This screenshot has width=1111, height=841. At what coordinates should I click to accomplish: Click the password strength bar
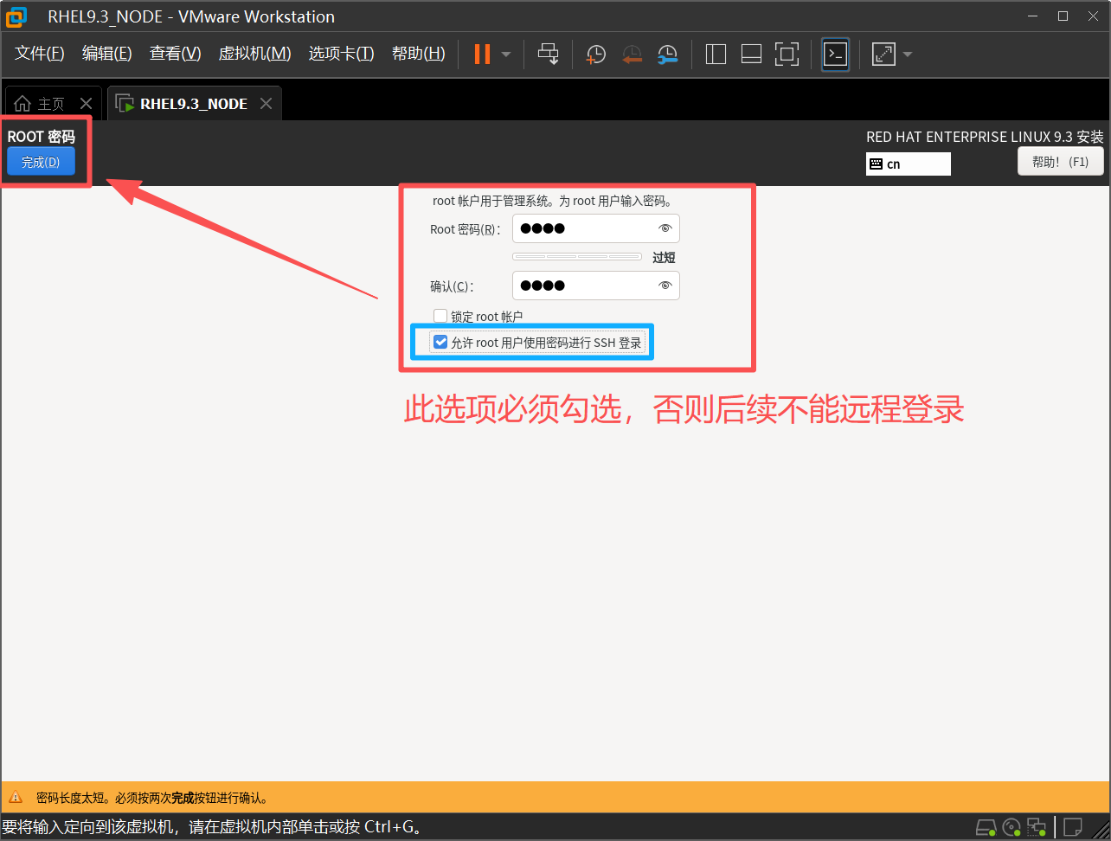pos(577,257)
